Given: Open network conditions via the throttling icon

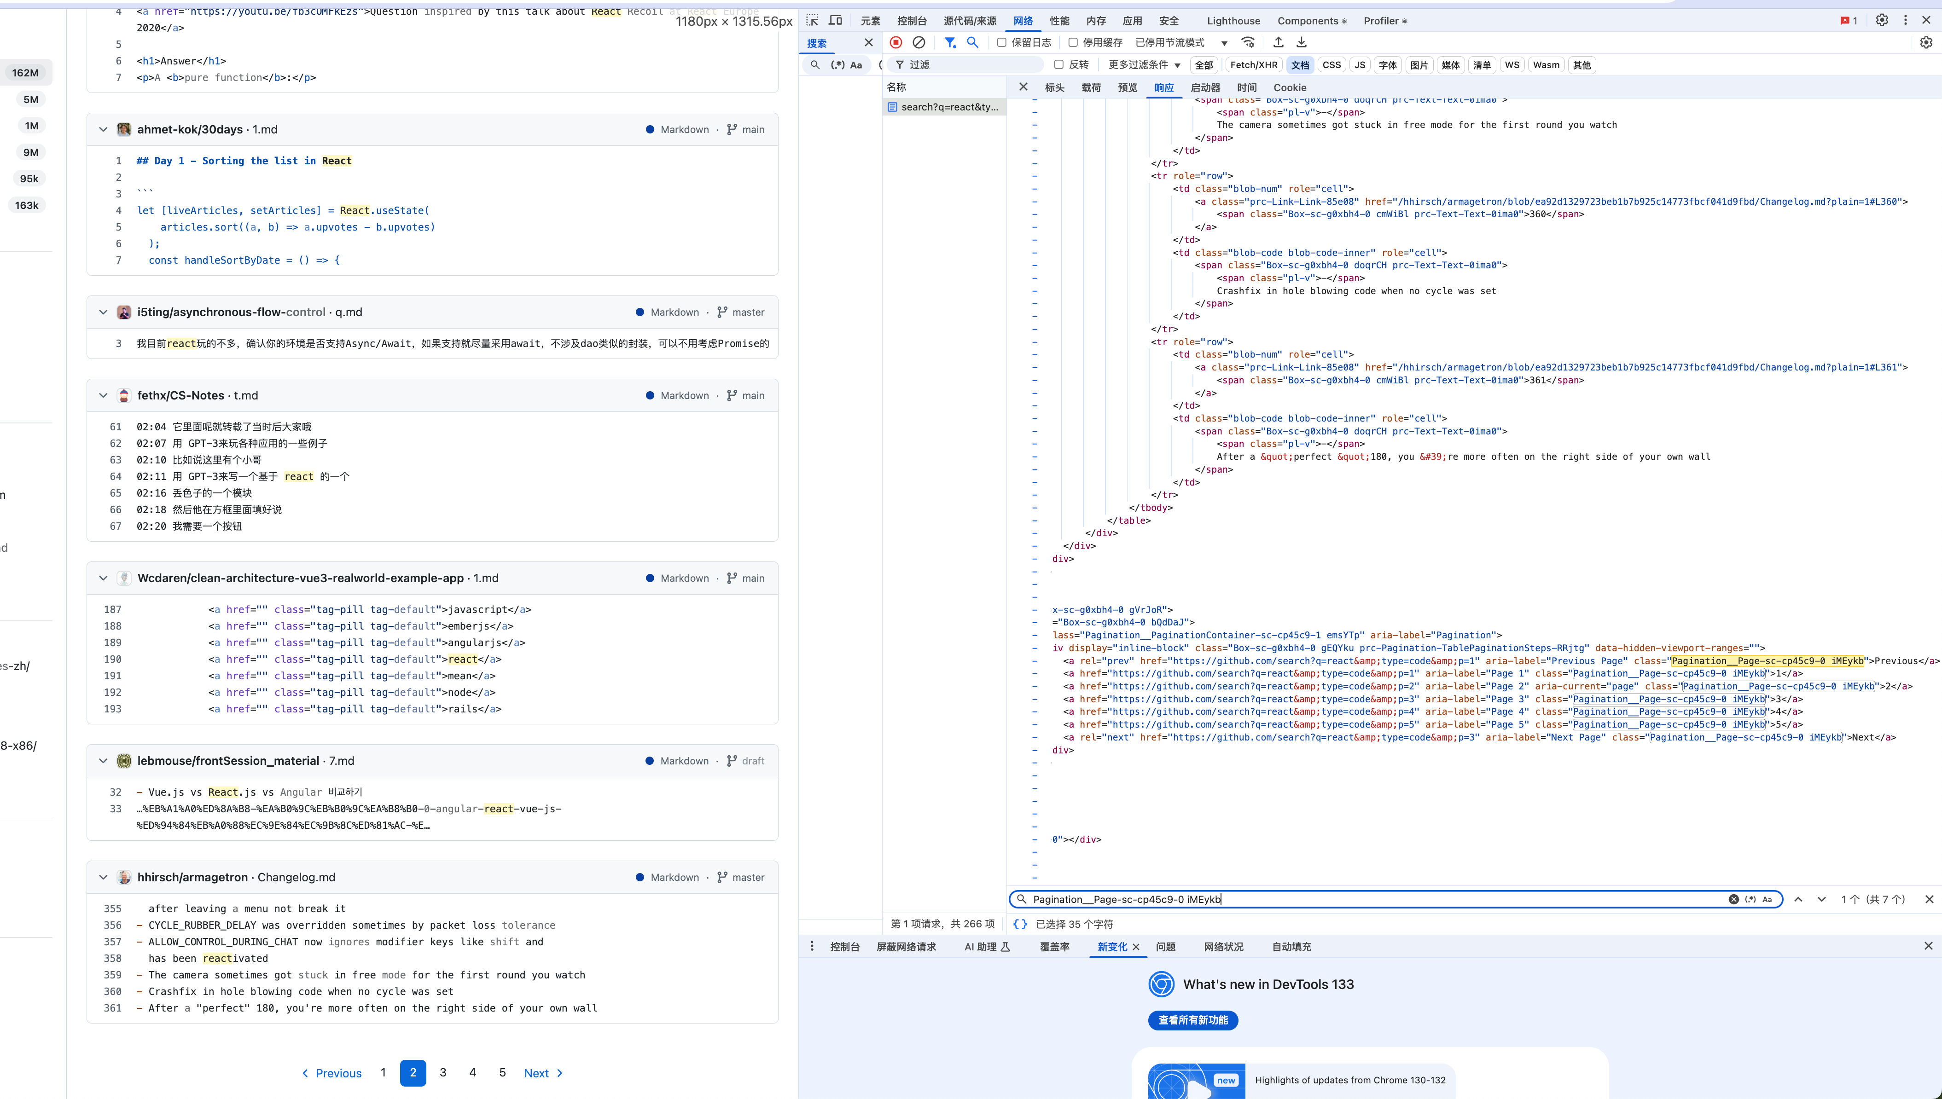Looking at the screenshot, I should pos(1248,43).
